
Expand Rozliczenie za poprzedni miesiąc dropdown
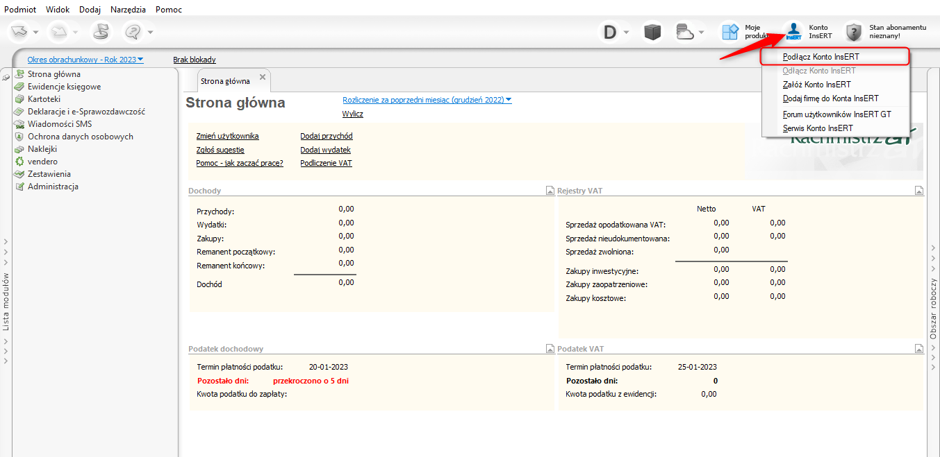[509, 100]
